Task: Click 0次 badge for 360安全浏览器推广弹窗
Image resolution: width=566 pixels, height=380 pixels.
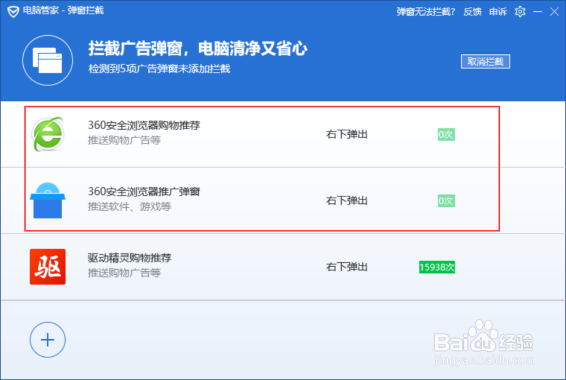Action: pyautogui.click(x=446, y=201)
